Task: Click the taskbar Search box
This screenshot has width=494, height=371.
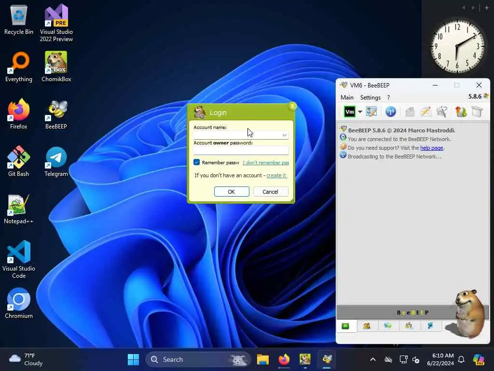Action: pyautogui.click(x=198, y=359)
